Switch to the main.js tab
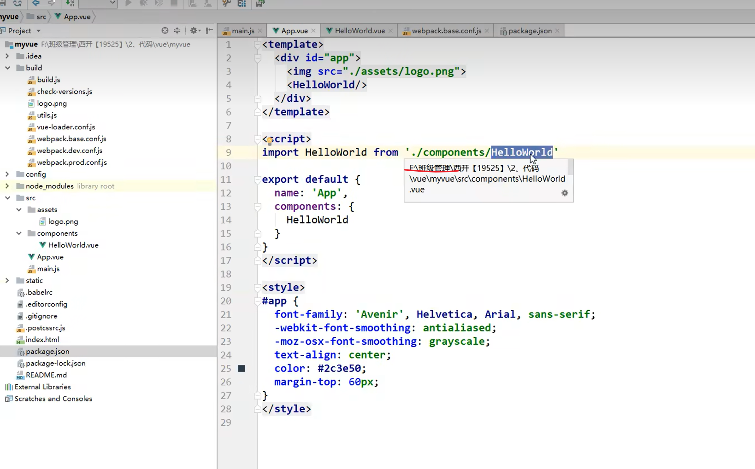This screenshot has height=469, width=755. pyautogui.click(x=242, y=31)
